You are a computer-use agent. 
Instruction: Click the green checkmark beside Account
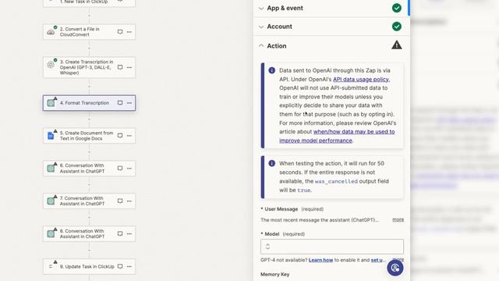397,27
